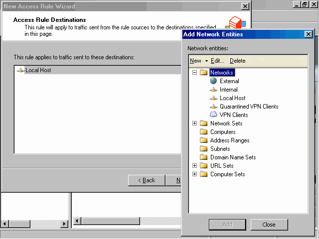Click the VPN Clients cloud icon
The image size is (319, 239).
[x=213, y=115]
